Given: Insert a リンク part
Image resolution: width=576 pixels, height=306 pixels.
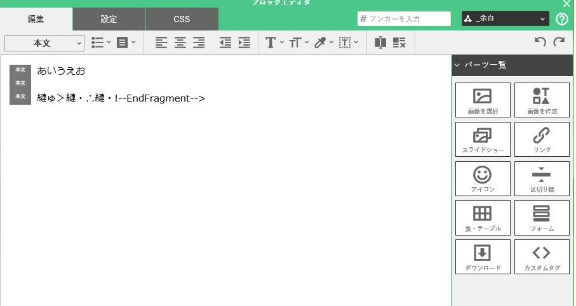Looking at the screenshot, I should [542, 139].
